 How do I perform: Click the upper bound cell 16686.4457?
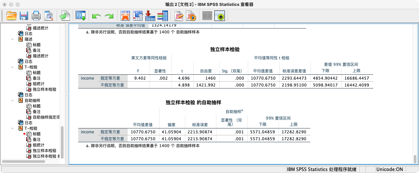pos(356,78)
